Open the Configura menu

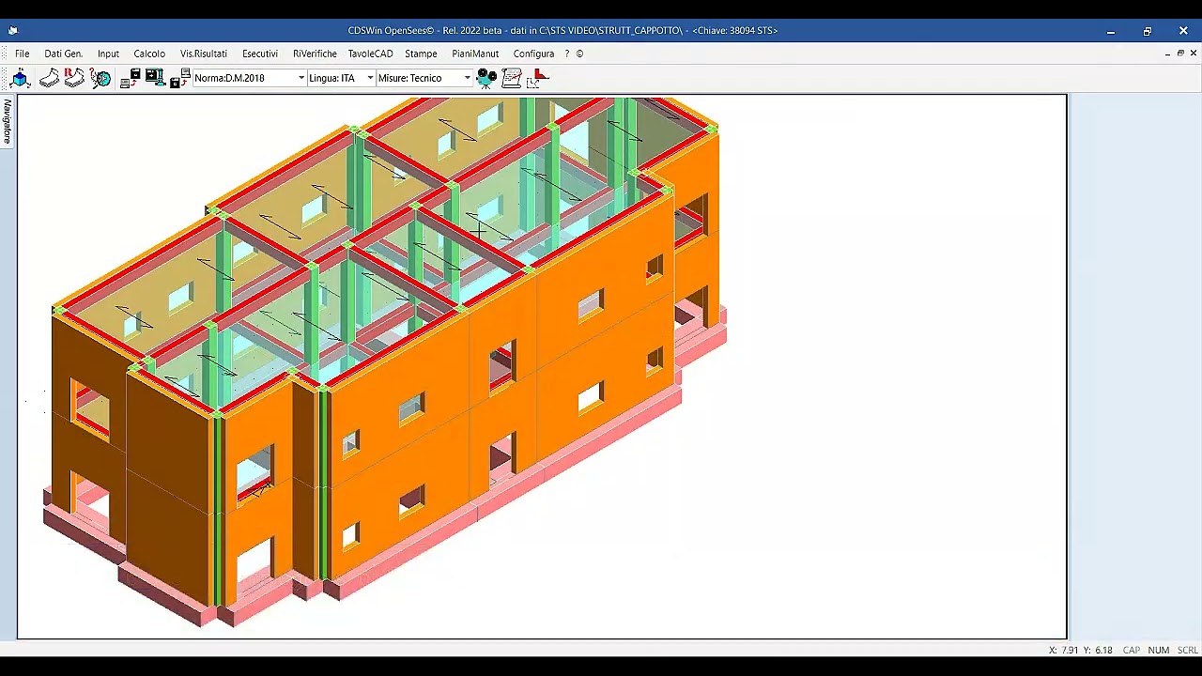coord(533,54)
